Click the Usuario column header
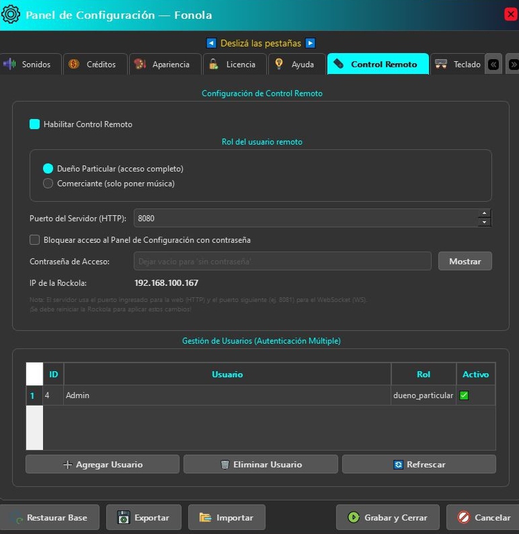Image resolution: width=519 pixels, height=534 pixels. click(x=227, y=375)
